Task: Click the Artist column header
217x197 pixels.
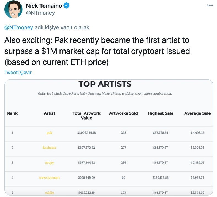Action: click(x=49, y=113)
